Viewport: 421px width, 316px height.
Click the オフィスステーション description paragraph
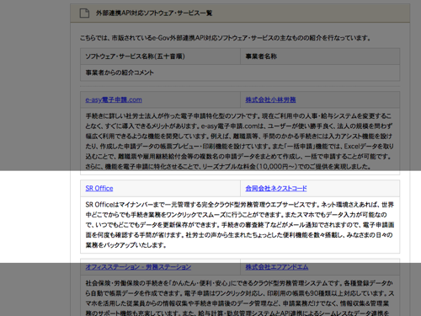[240, 297]
